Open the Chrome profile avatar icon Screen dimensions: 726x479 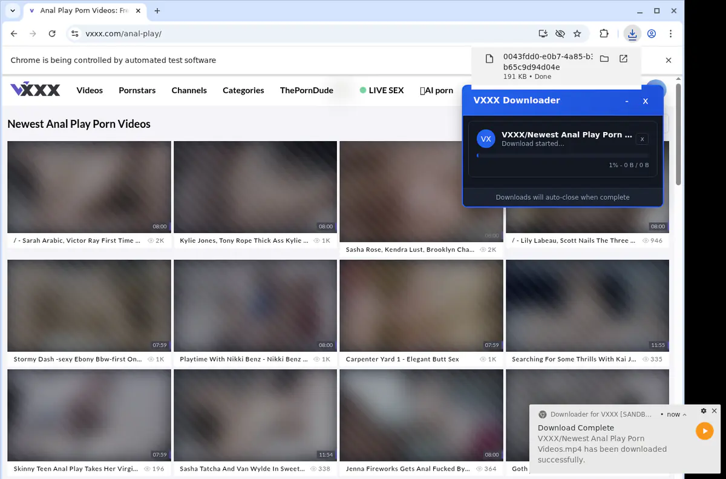pos(652,34)
